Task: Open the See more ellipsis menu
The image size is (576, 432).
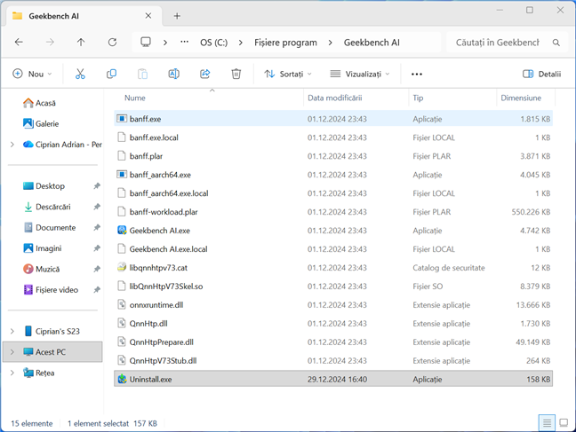Action: (x=417, y=75)
